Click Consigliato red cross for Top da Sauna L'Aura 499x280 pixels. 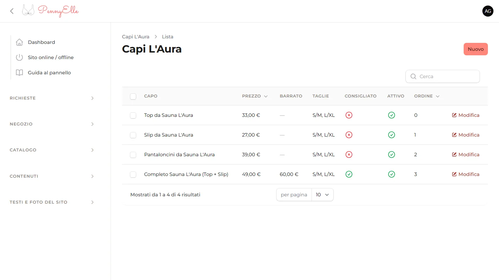(x=349, y=115)
